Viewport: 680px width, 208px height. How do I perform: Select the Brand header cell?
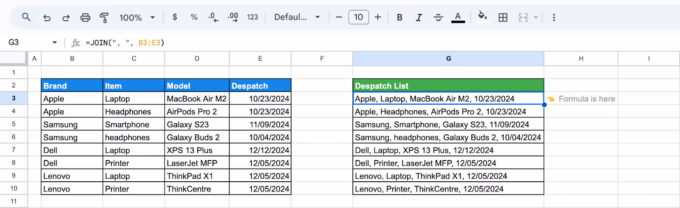72,86
